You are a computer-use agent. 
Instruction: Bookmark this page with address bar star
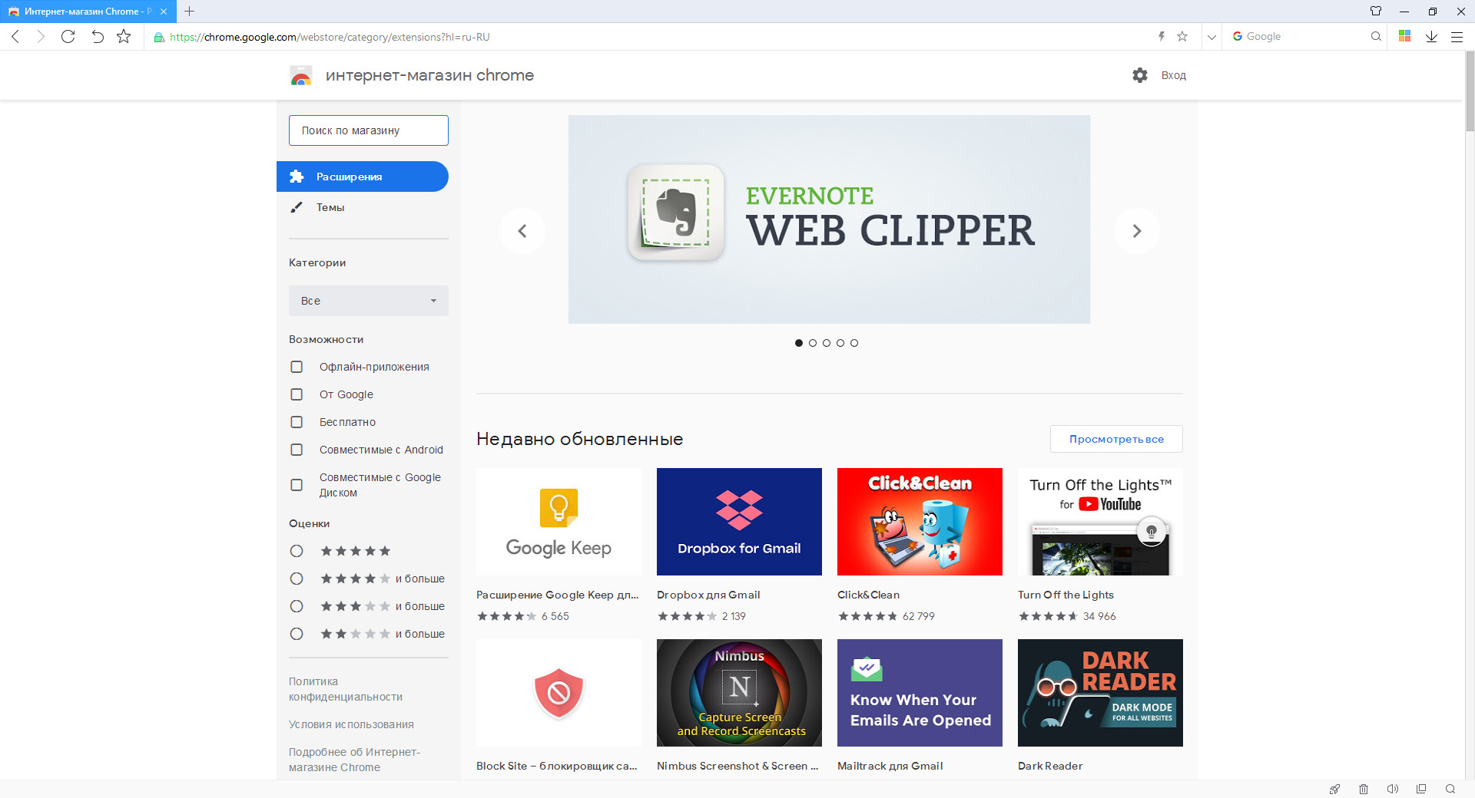click(x=1182, y=36)
